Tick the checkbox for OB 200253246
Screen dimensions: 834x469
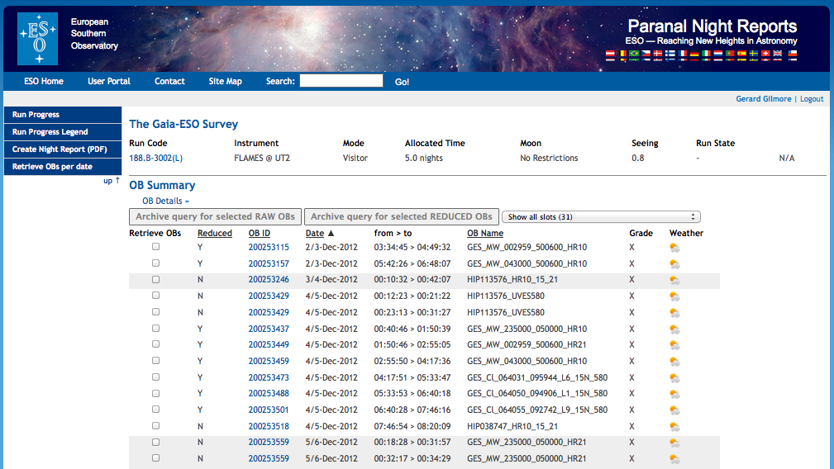click(x=155, y=280)
